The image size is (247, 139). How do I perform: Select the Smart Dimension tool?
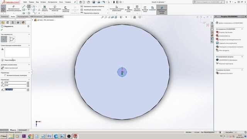pyautogui.click(x=14, y=9)
